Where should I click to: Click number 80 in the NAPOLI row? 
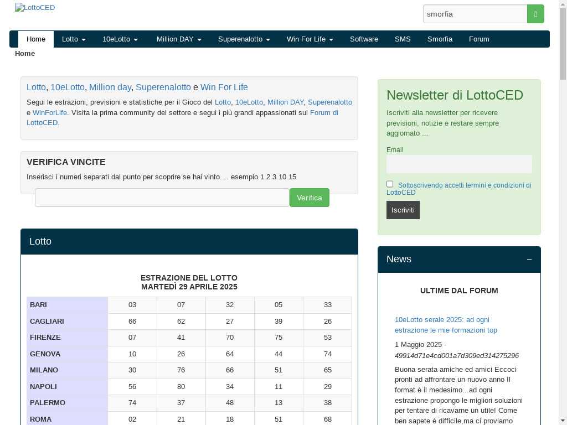181,386
